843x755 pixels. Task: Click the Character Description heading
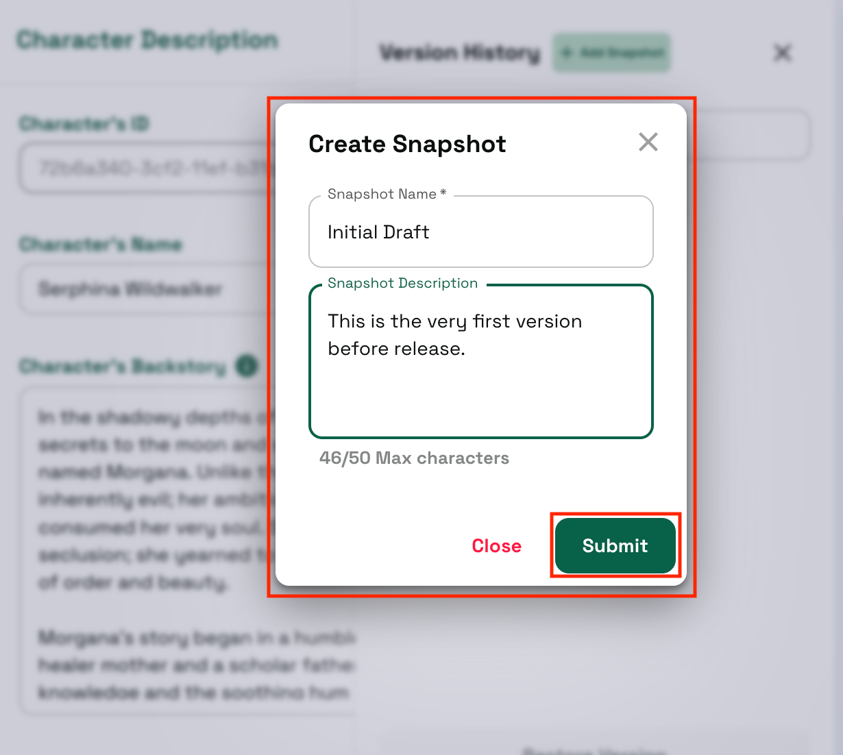coord(147,40)
